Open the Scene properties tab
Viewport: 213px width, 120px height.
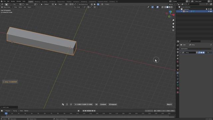tap(178, 59)
